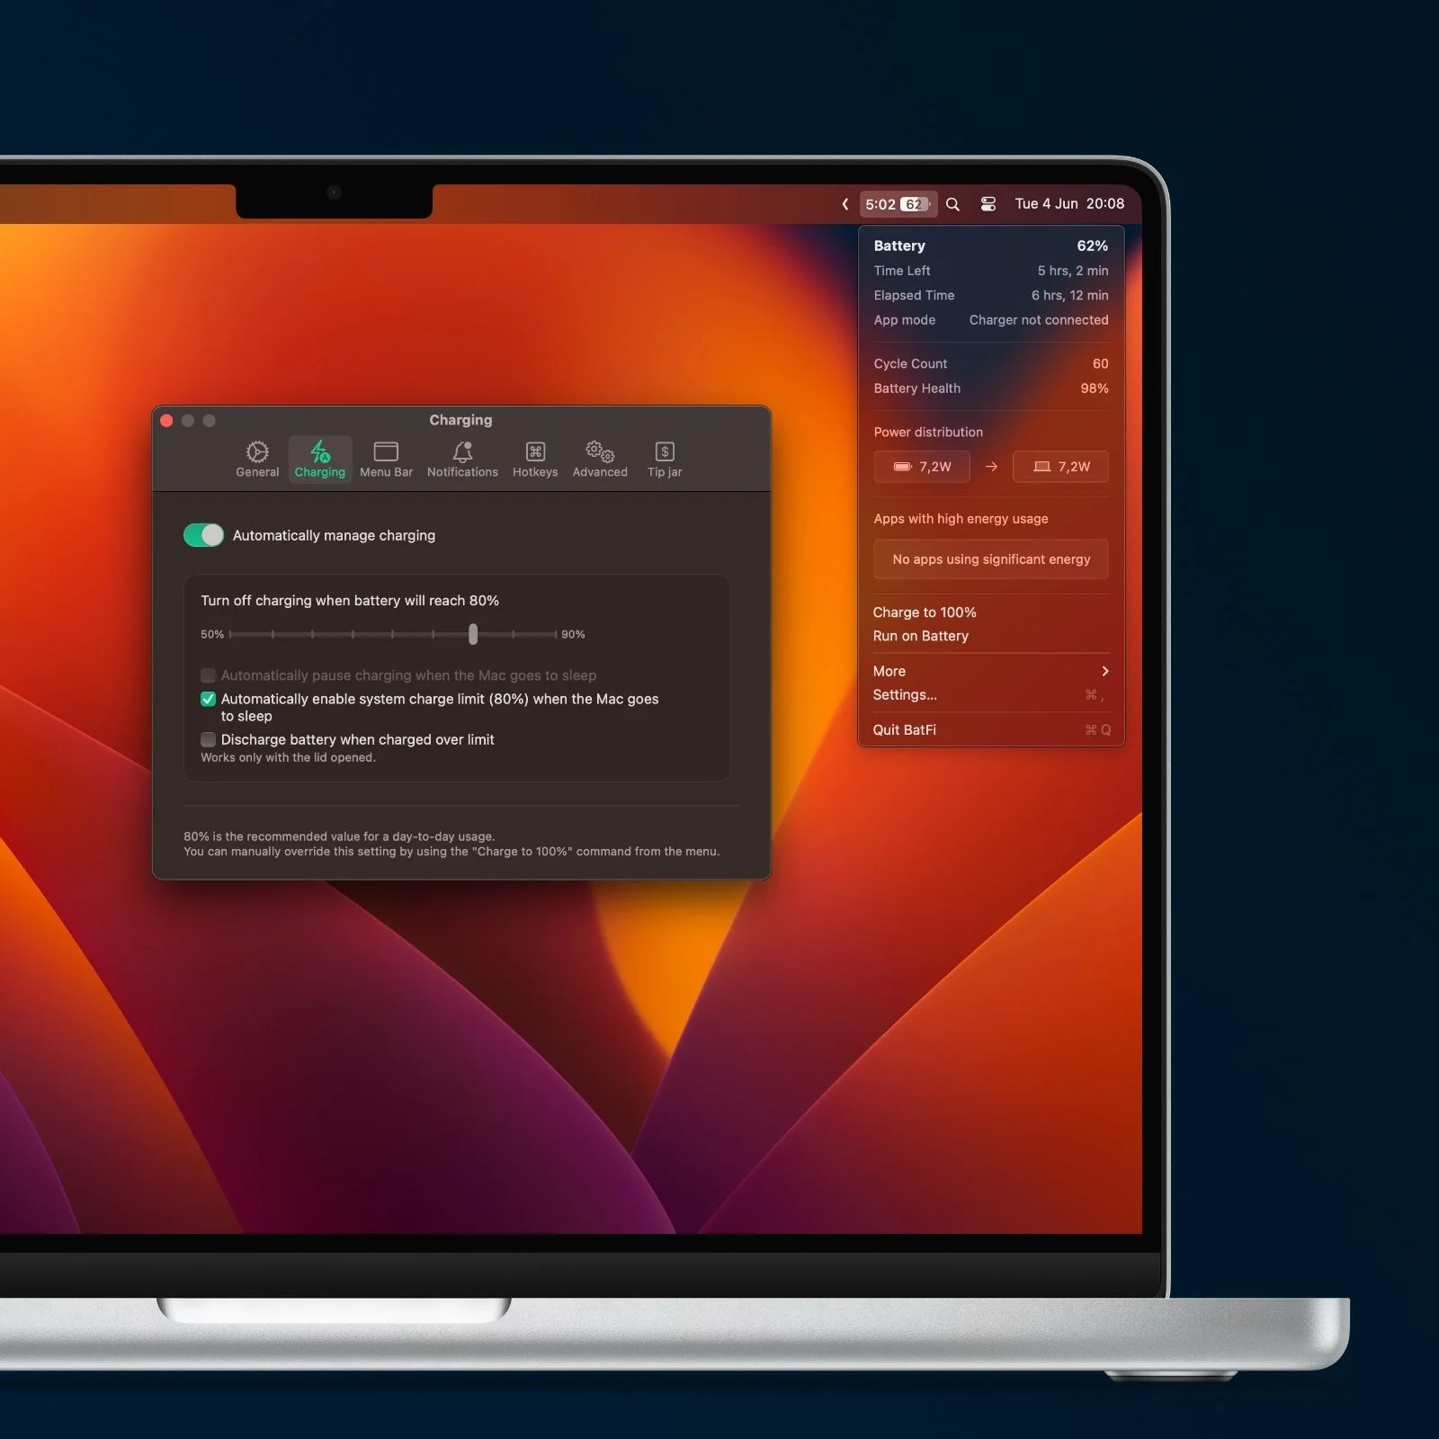This screenshot has width=1439, height=1439.
Task: Click No apps using significant energy field
Action: click(x=990, y=559)
